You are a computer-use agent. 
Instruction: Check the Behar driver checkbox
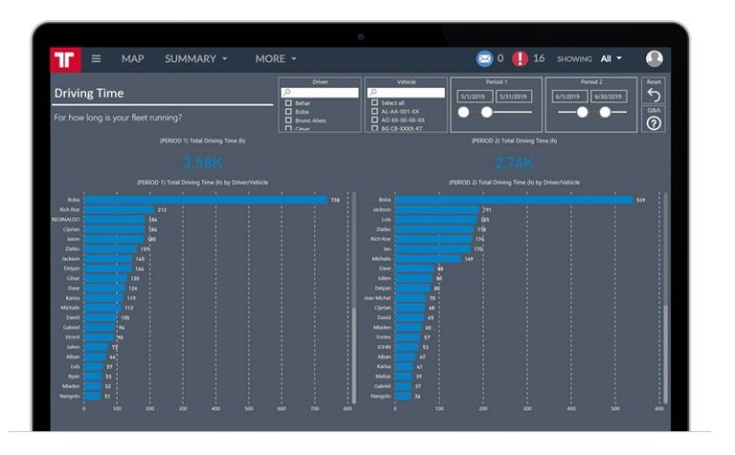(x=288, y=103)
